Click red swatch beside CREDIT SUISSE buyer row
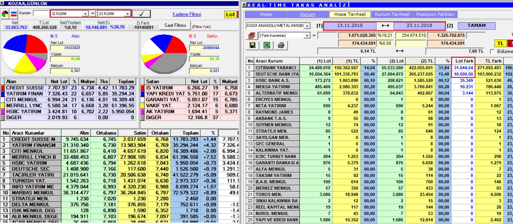This screenshot has height=224, width=513. [3, 88]
